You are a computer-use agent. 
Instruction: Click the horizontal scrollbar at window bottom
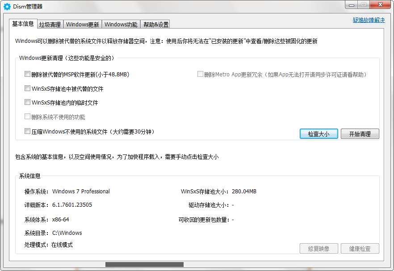pos(144,265)
